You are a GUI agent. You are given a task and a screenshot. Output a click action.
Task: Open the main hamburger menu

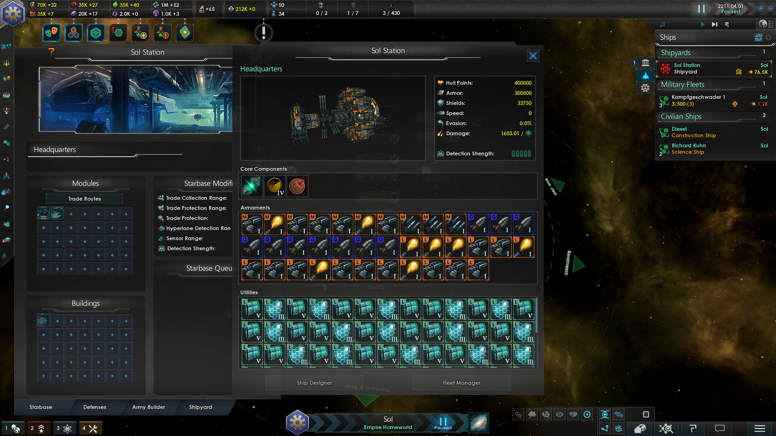tap(759, 428)
